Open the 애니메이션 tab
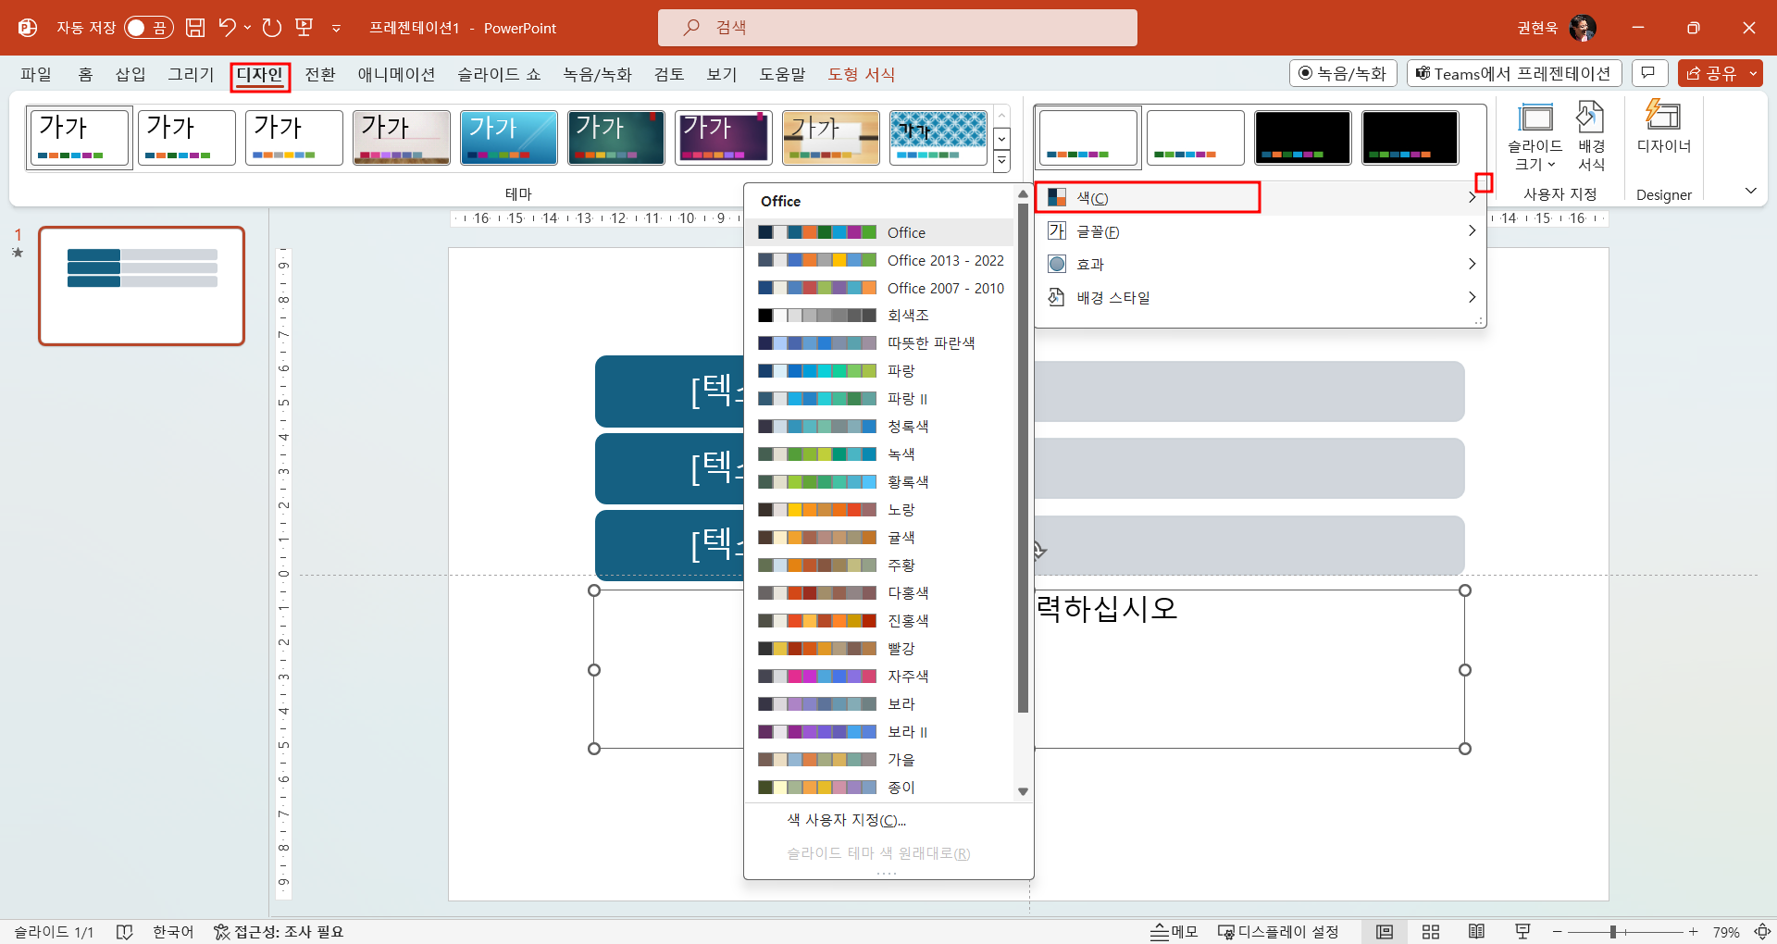The width and height of the screenshot is (1777, 944). (396, 74)
